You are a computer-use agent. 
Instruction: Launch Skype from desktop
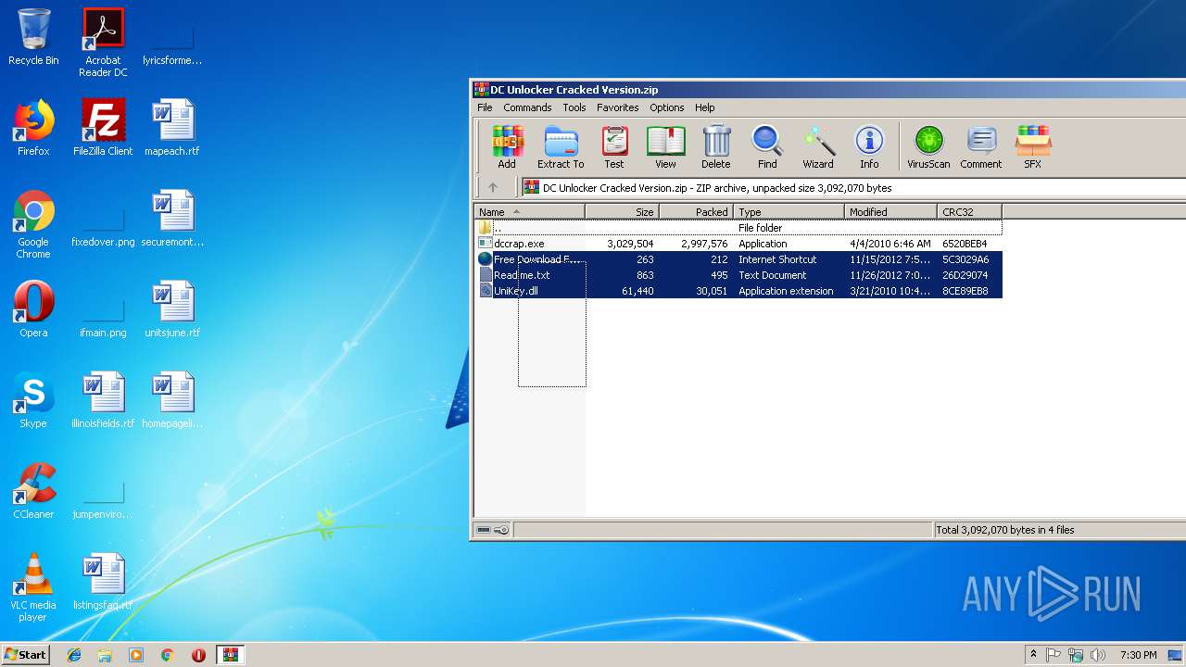coord(33,400)
